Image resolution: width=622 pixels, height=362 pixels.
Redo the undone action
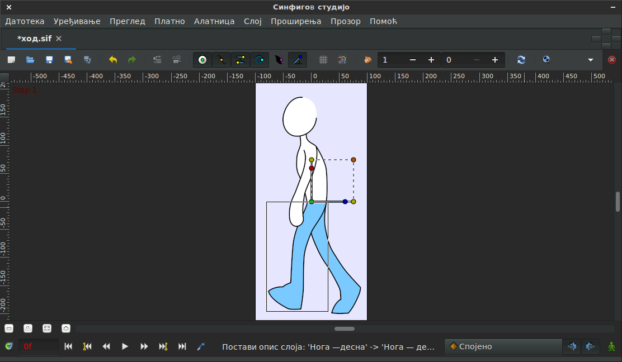(133, 60)
